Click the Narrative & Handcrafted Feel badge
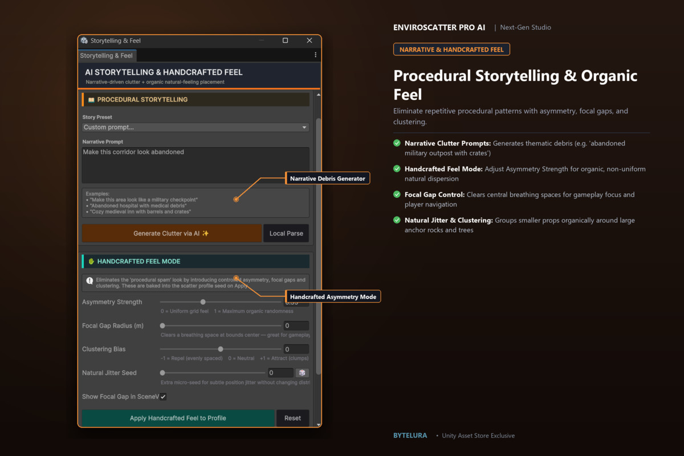Image resolution: width=684 pixels, height=456 pixels. coord(451,50)
